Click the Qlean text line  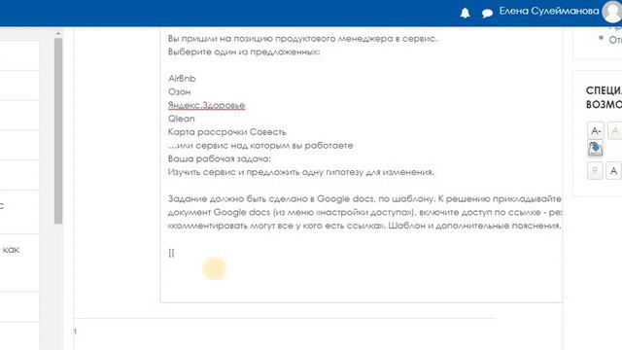click(x=182, y=119)
